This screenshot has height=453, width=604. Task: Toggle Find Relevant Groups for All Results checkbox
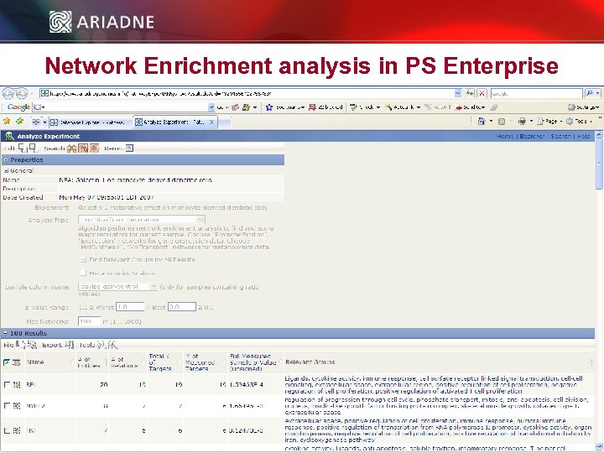pos(83,259)
